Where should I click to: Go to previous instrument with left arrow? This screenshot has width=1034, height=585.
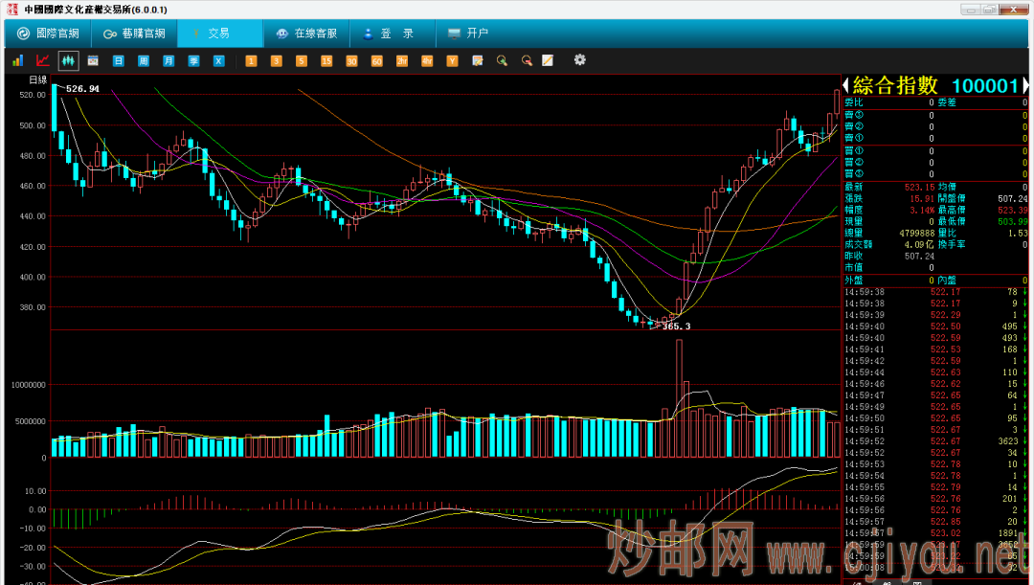[846, 86]
